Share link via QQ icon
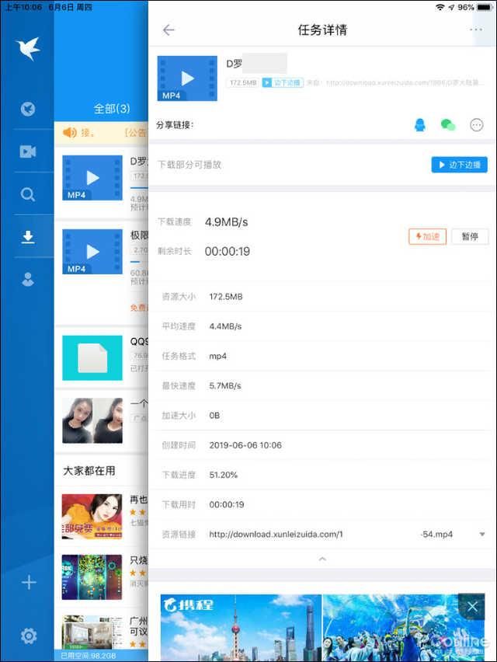This screenshot has height=662, width=497. coord(420,125)
